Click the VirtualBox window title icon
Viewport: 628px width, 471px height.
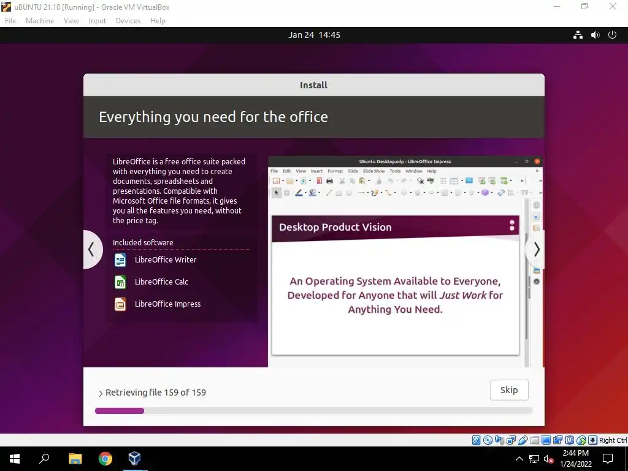click(x=6, y=7)
